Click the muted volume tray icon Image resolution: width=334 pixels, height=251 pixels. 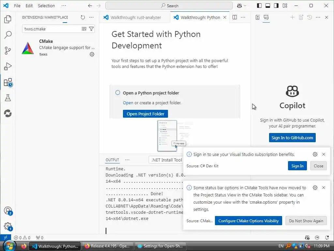[x=308, y=246]
